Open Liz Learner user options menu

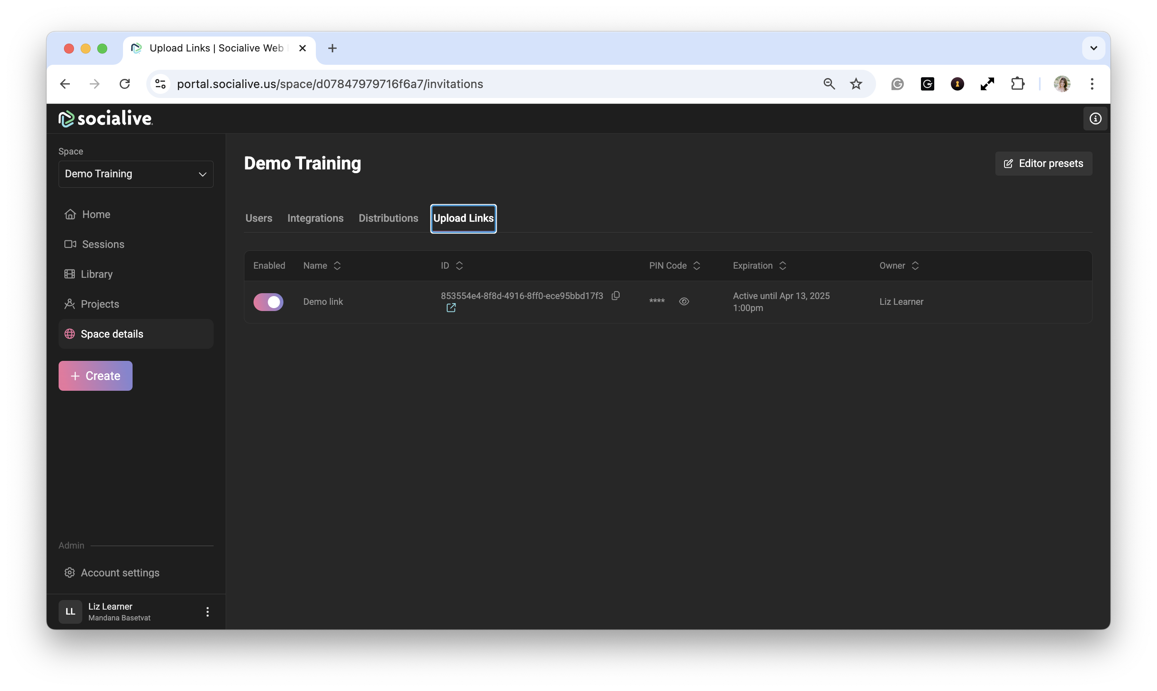tap(207, 612)
